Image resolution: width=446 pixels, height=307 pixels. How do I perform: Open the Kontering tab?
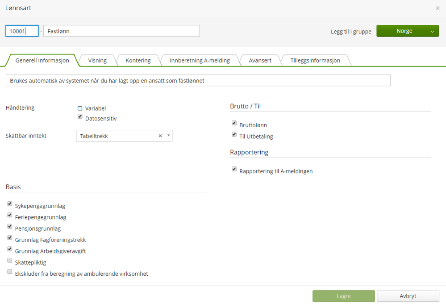[x=138, y=60]
